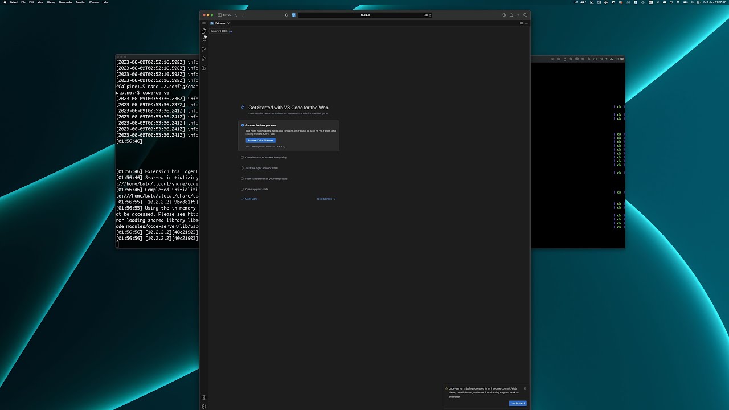Open the Window menu
729x410 pixels.
pyautogui.click(x=94, y=2)
